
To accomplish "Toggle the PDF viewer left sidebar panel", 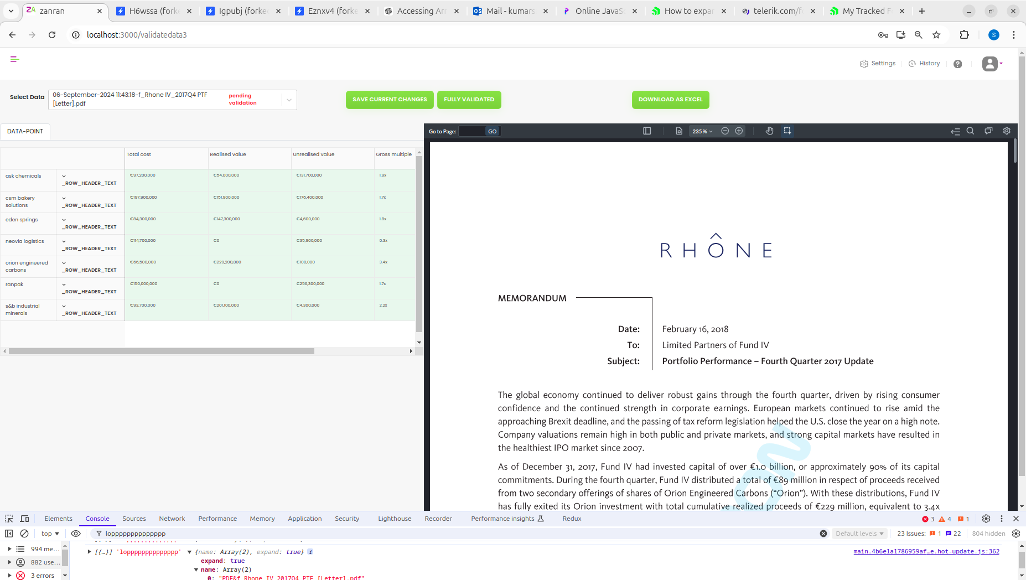I will tap(647, 131).
